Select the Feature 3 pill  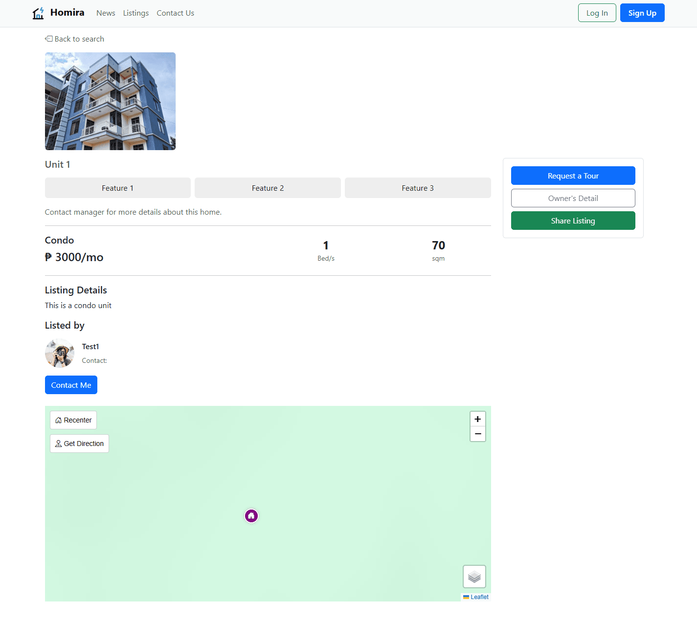pyautogui.click(x=418, y=188)
